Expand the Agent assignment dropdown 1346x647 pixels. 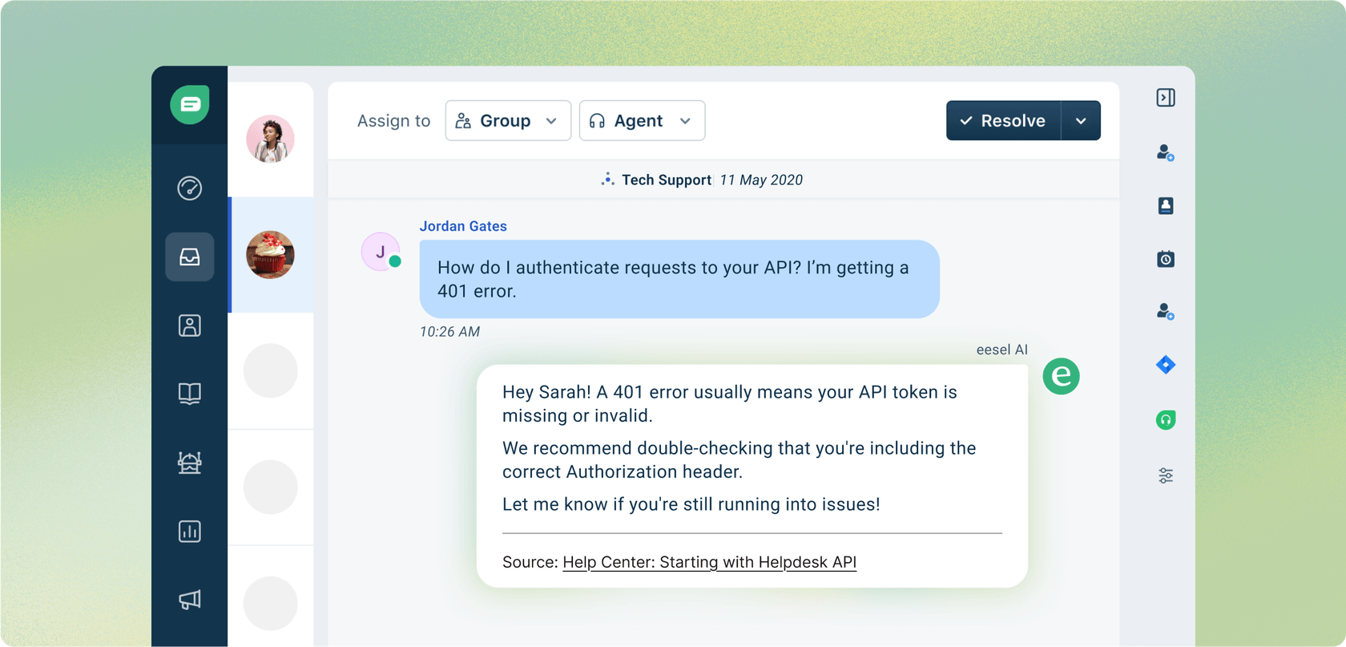[x=642, y=121]
